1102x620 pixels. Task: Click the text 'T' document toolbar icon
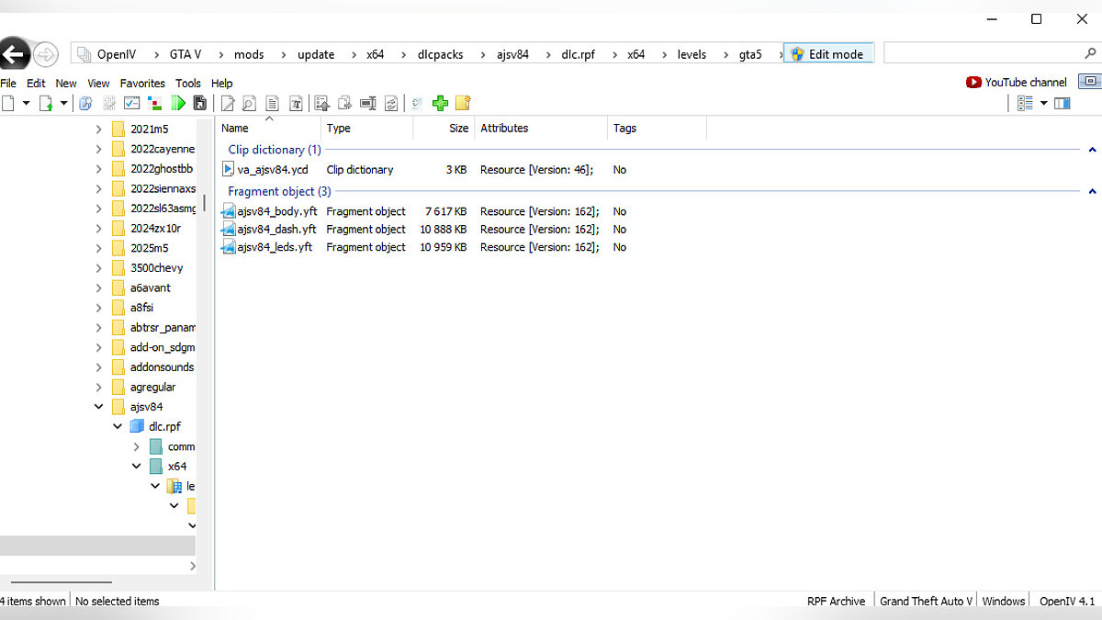point(296,103)
